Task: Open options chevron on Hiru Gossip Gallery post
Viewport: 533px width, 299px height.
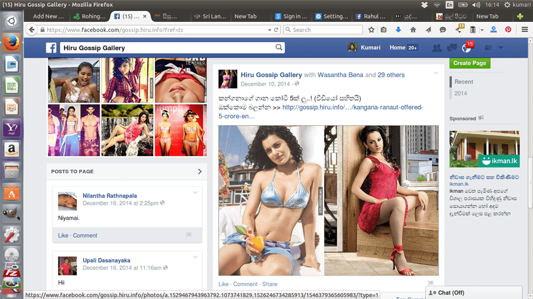Action: [436, 73]
